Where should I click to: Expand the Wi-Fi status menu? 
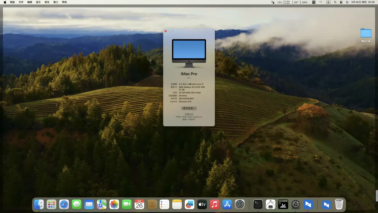point(321,2)
